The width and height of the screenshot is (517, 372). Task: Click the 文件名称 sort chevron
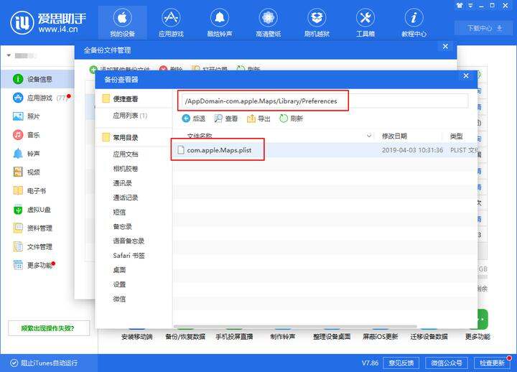(369, 136)
